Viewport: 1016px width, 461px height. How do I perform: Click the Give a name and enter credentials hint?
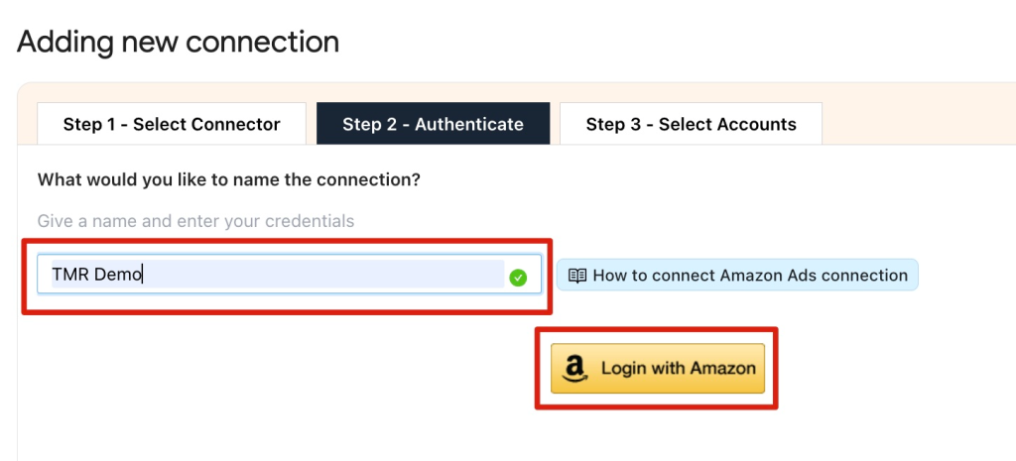click(x=195, y=220)
